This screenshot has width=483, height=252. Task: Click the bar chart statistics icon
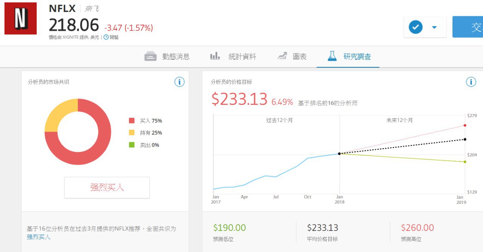click(x=215, y=56)
